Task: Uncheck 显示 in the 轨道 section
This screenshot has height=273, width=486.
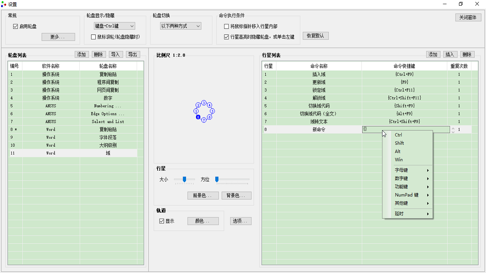Action: click(x=161, y=221)
